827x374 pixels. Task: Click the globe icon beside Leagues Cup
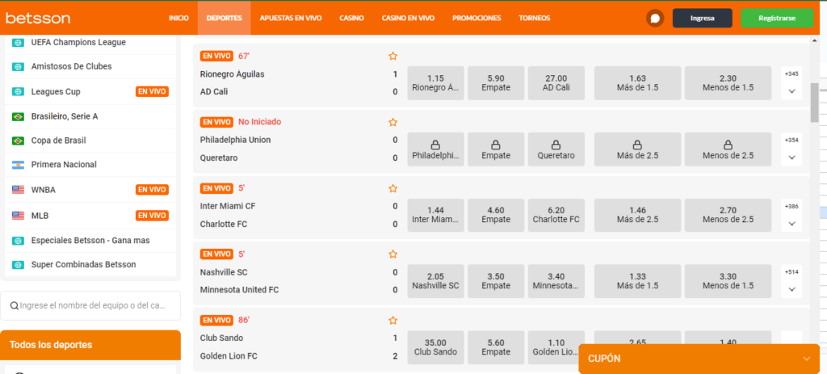coord(18,92)
